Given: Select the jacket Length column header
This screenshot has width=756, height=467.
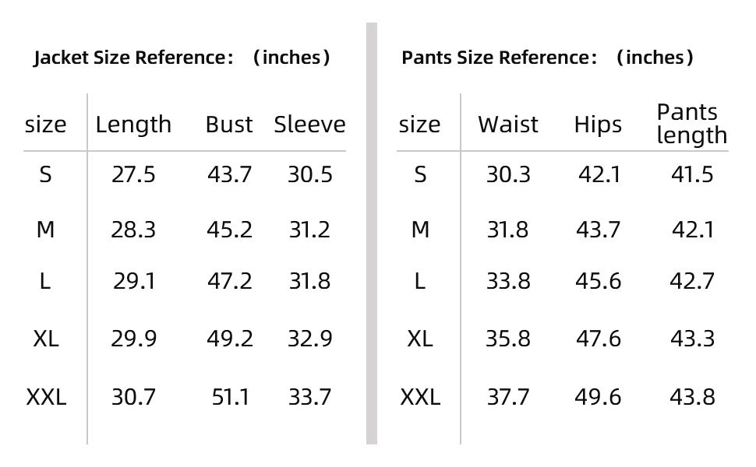Looking at the screenshot, I should pyautogui.click(x=133, y=125).
